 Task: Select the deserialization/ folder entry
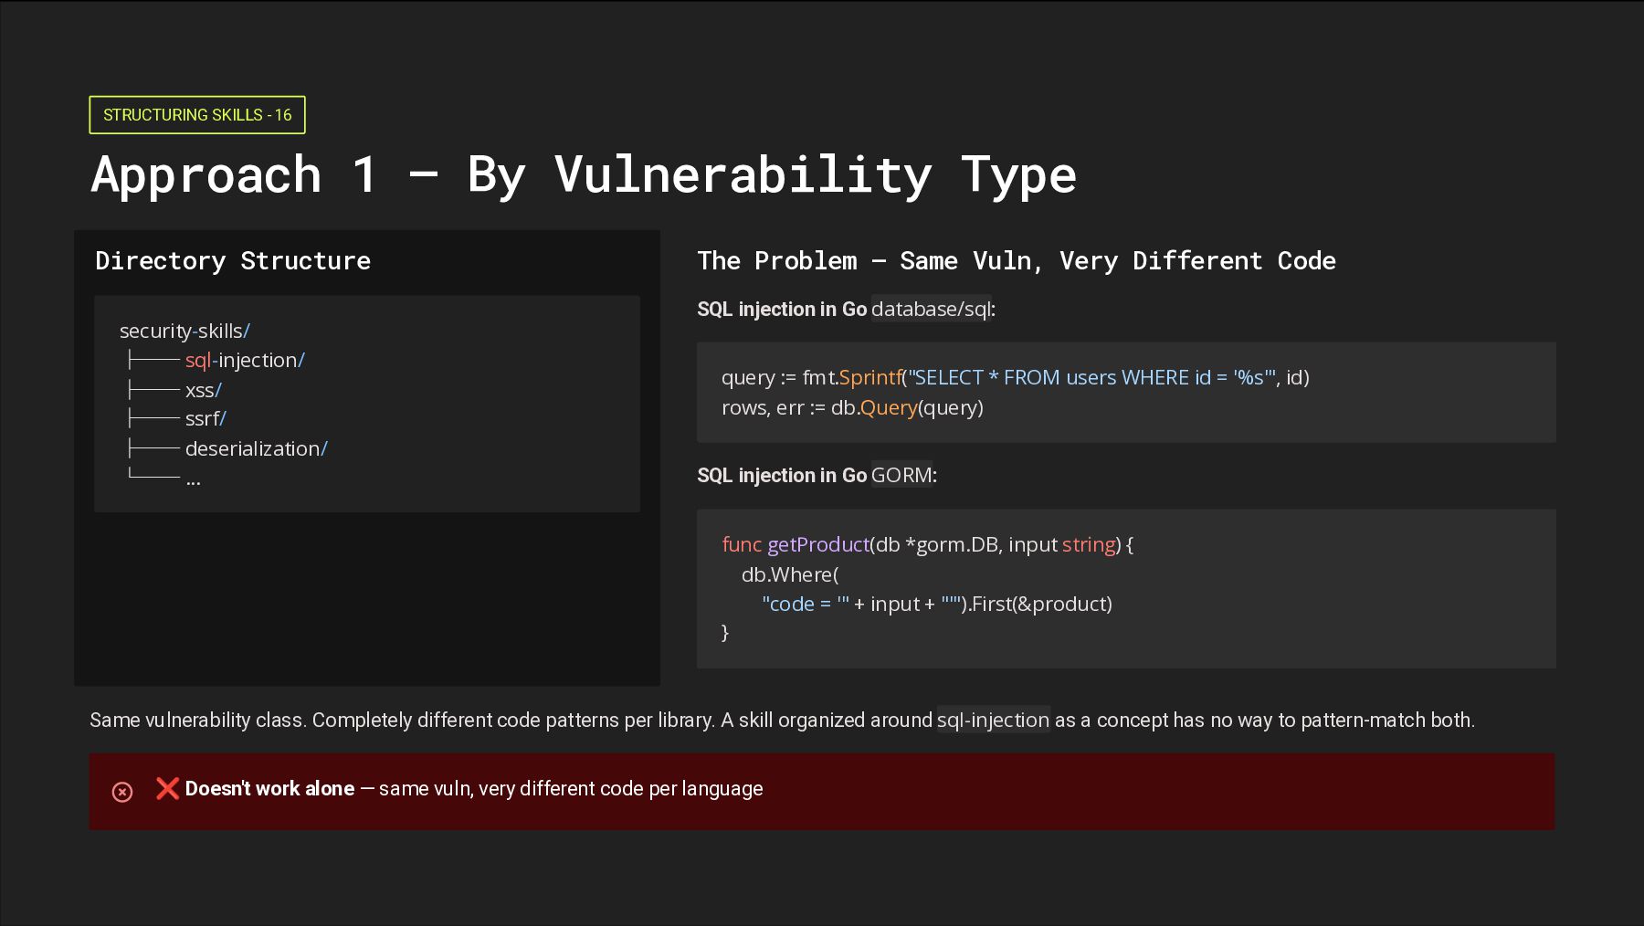[x=256, y=449]
